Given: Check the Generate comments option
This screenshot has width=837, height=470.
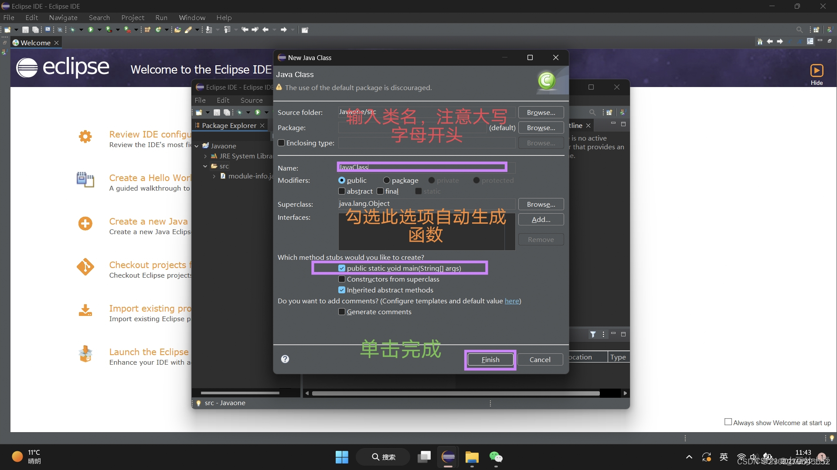Looking at the screenshot, I should tap(342, 312).
